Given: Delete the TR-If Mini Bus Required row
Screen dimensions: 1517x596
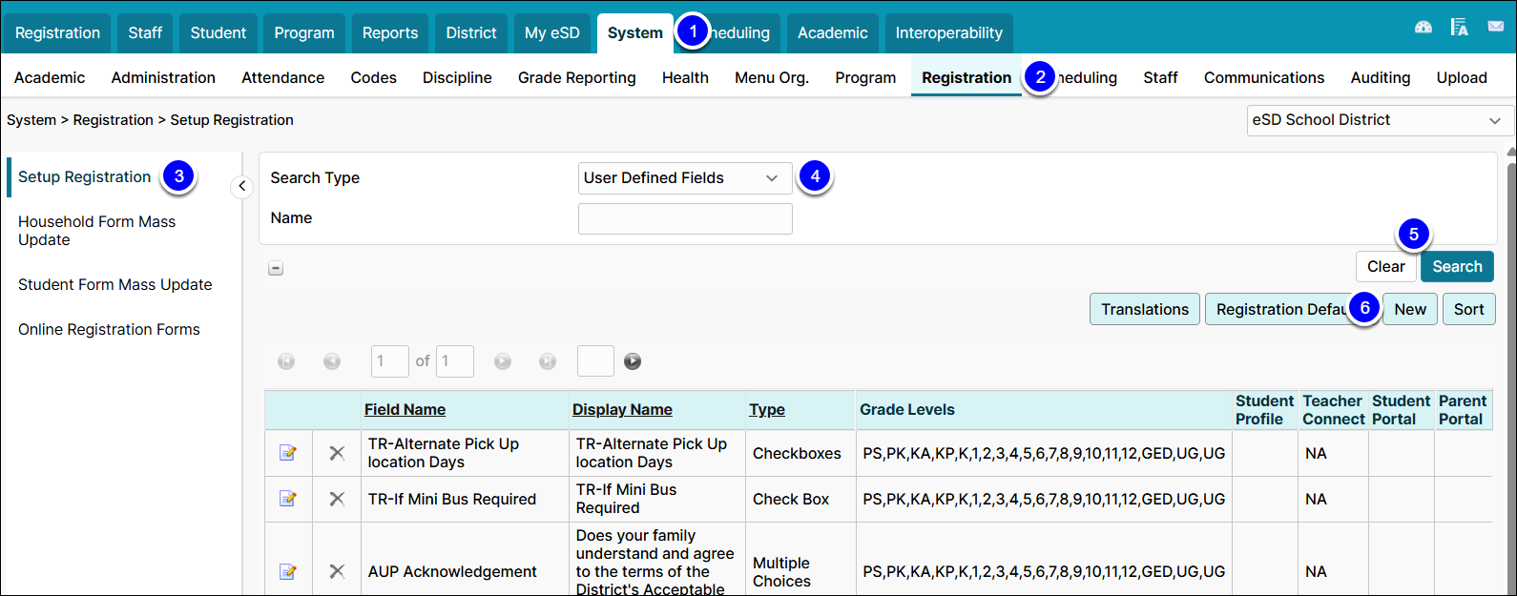Looking at the screenshot, I should point(337,499).
